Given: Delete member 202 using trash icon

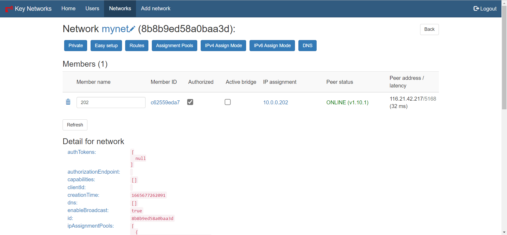Looking at the screenshot, I should point(68,102).
